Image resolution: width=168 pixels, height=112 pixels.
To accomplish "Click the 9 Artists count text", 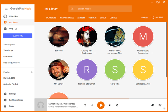I will pos(145,18).
